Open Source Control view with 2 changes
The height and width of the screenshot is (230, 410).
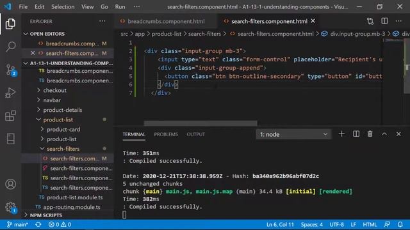click(10, 70)
